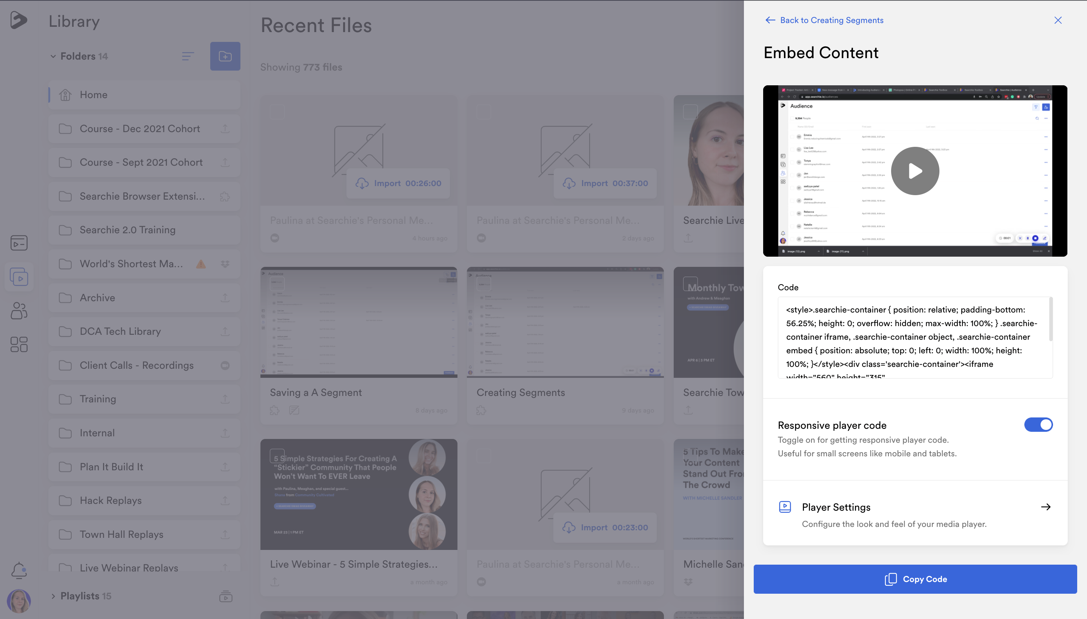Click Import 00:37:00 button
The width and height of the screenshot is (1087, 619).
point(605,183)
